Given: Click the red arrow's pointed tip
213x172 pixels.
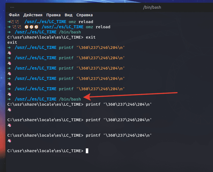Looking at the screenshot, I should click(84, 97).
